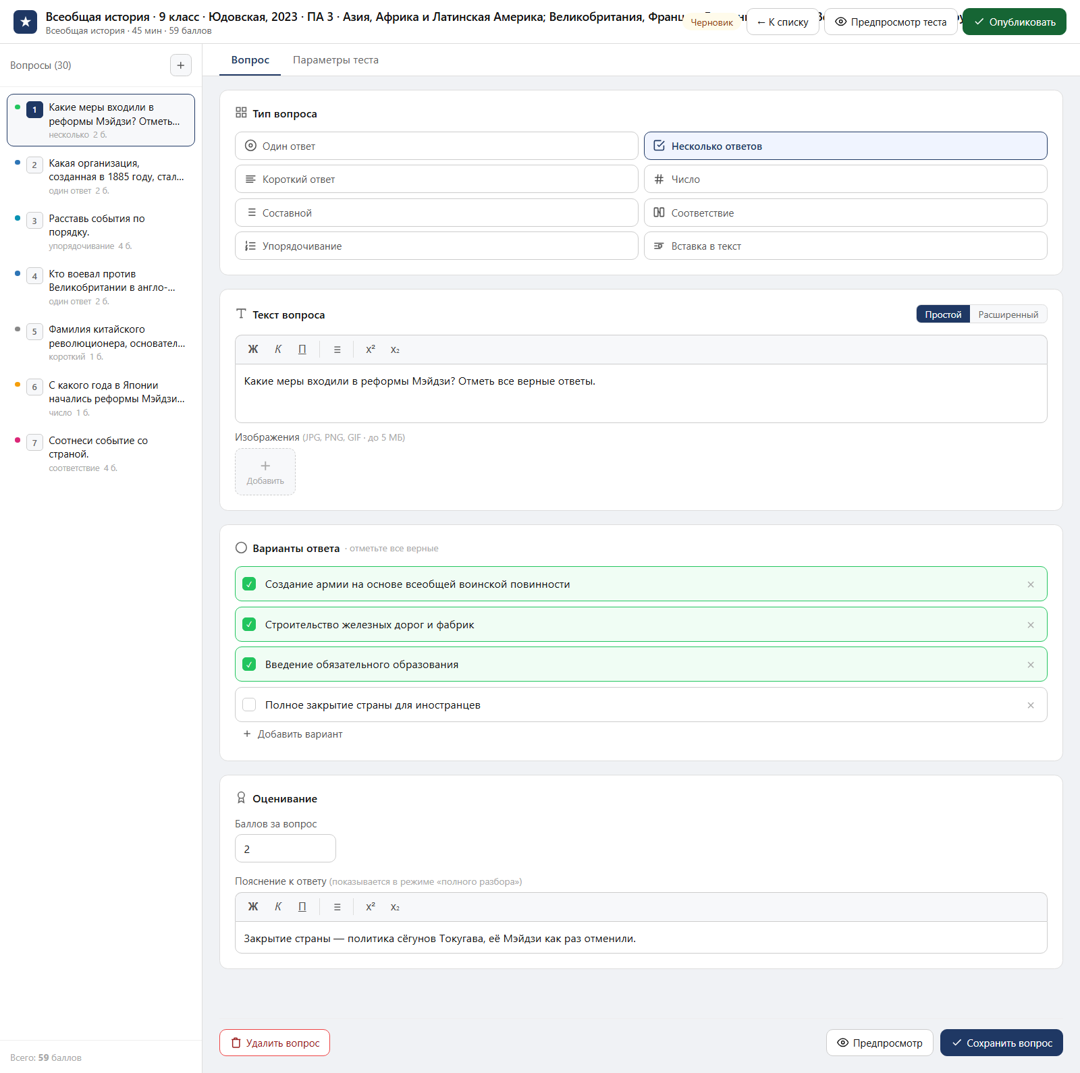Click subscript icon in question text toolbar
Image resolution: width=1080 pixels, height=1073 pixels.
click(395, 350)
